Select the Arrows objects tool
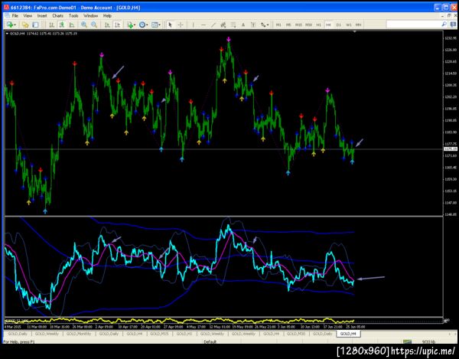459x359 pixels. [263, 25]
